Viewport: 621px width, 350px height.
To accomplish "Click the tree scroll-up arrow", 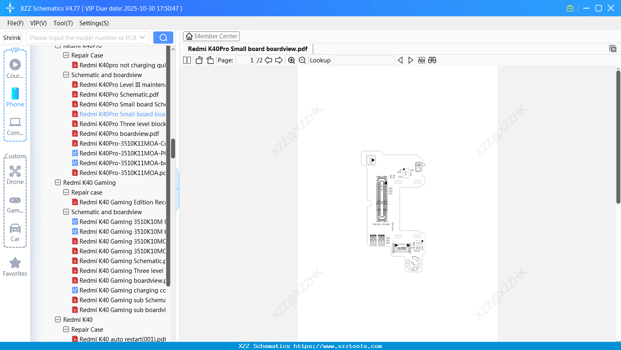I will click(x=173, y=49).
